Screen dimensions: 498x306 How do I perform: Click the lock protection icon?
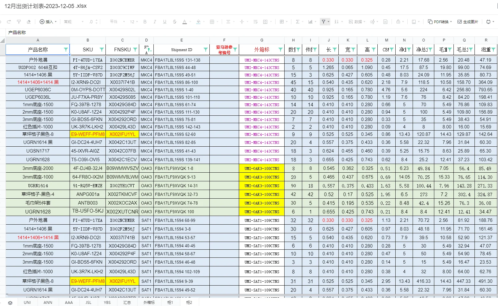(x=398, y=22)
